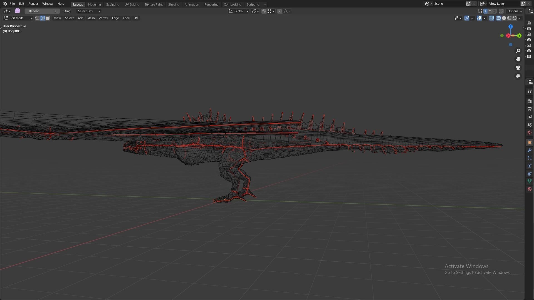Click Y axis on navigation gizmo

pos(519,36)
